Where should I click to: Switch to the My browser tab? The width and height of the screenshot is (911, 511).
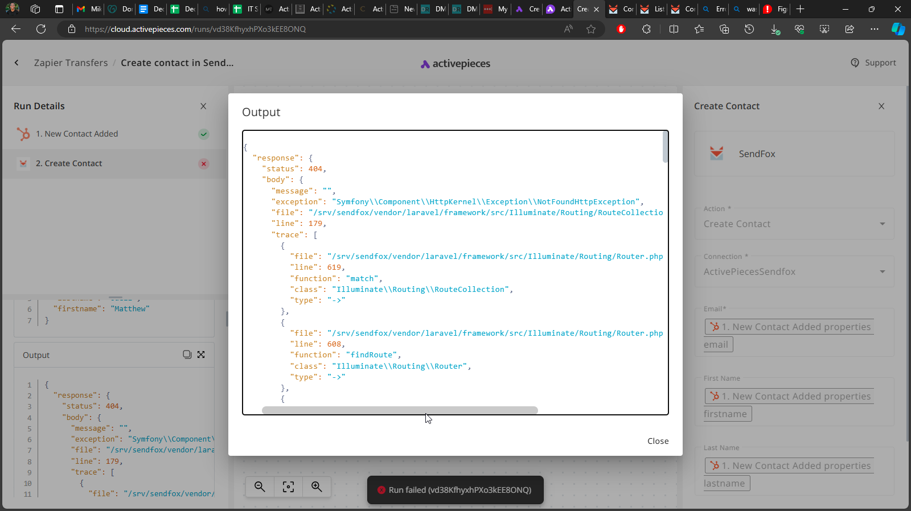[x=495, y=9]
